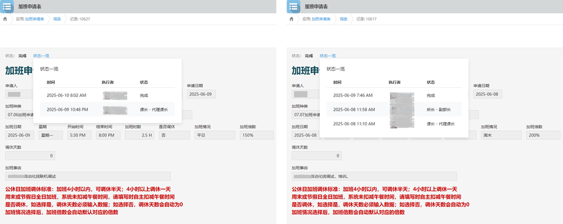The image size is (563, 224).
Task: Click 筛选 breadcrumb in record 10617 window
Action: point(343,19)
